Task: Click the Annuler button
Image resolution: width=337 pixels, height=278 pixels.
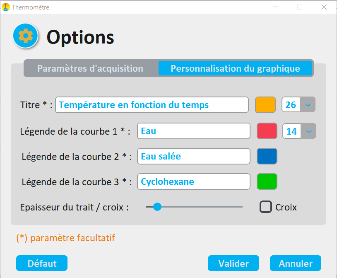Action: pos(295,263)
